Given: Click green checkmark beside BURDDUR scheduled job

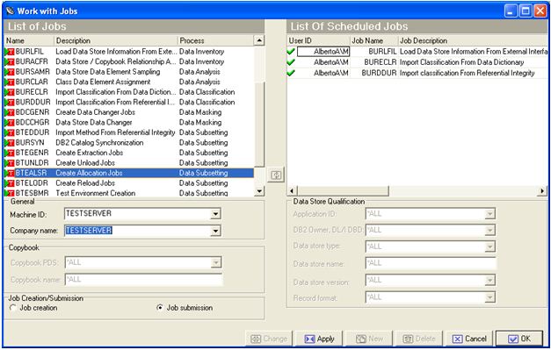Looking at the screenshot, I should click(x=291, y=74).
